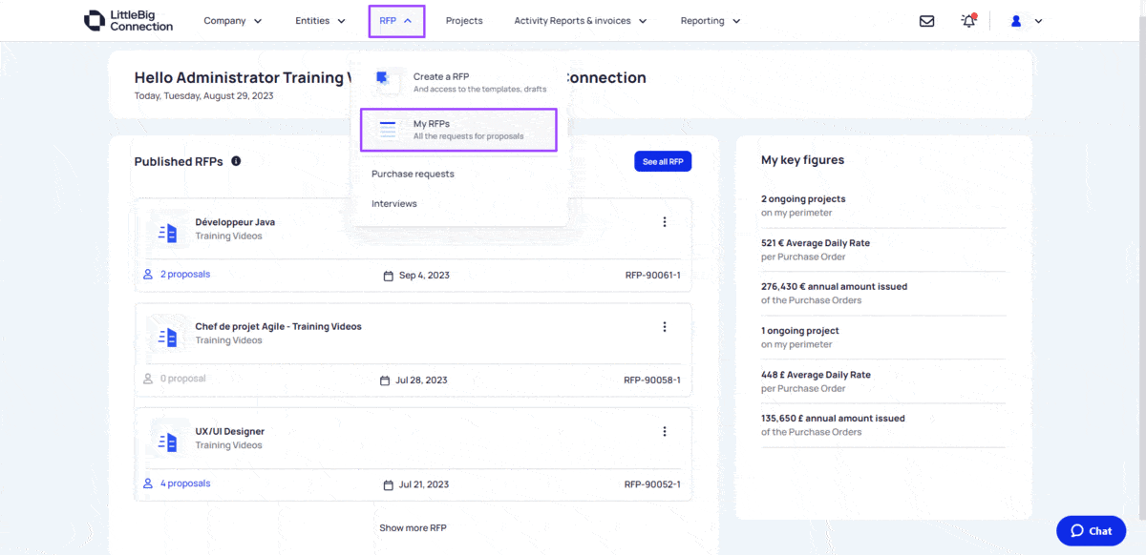Click the LittleBig Connection logo

(x=129, y=20)
